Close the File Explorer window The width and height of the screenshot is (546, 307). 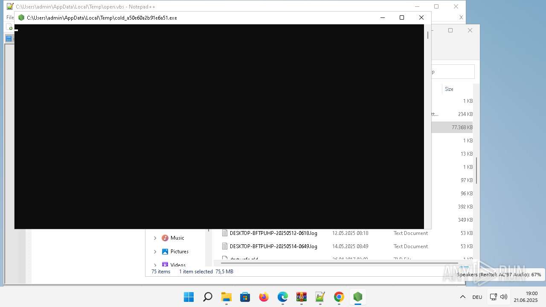tap(470, 30)
